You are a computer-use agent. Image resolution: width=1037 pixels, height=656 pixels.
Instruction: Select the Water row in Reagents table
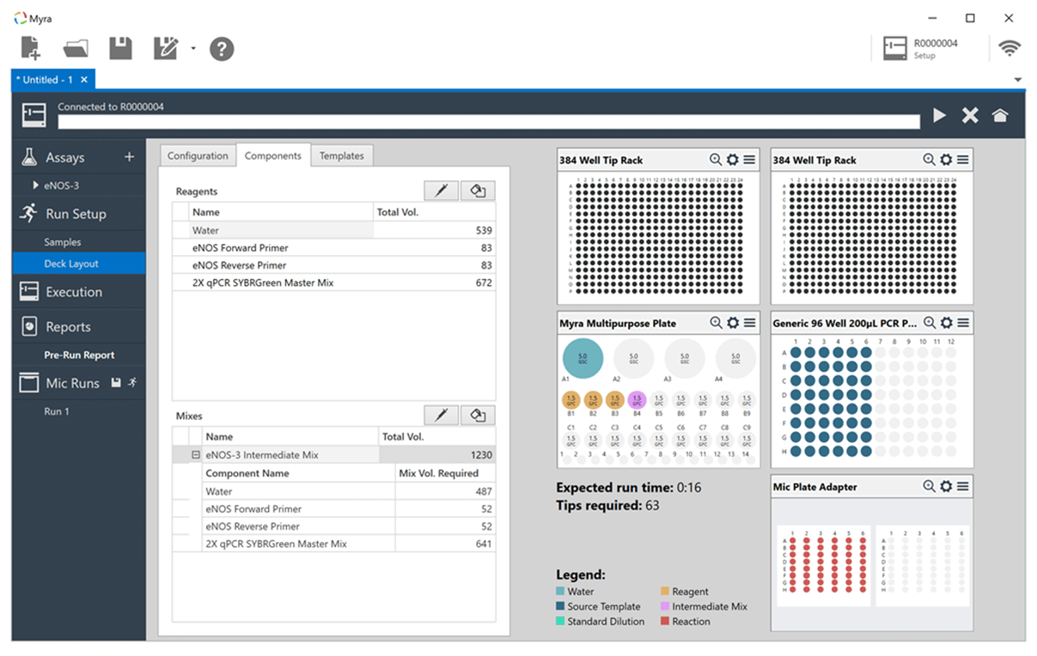coord(334,230)
